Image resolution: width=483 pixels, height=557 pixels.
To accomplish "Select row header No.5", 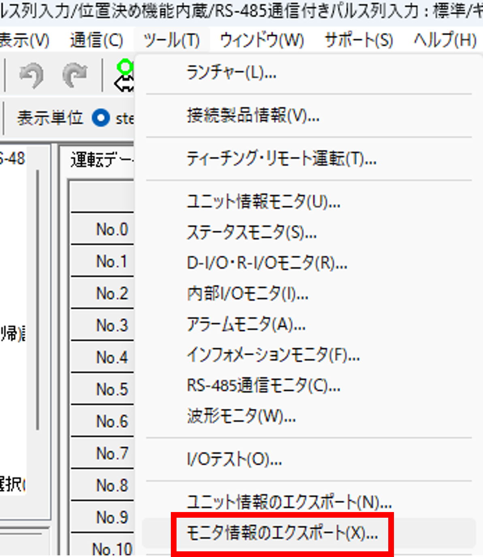I will coord(102,389).
